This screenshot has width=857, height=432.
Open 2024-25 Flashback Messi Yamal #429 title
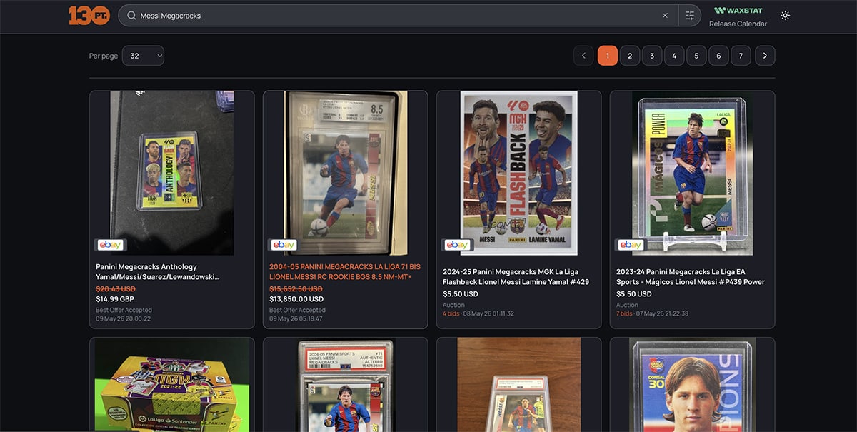[516, 276]
